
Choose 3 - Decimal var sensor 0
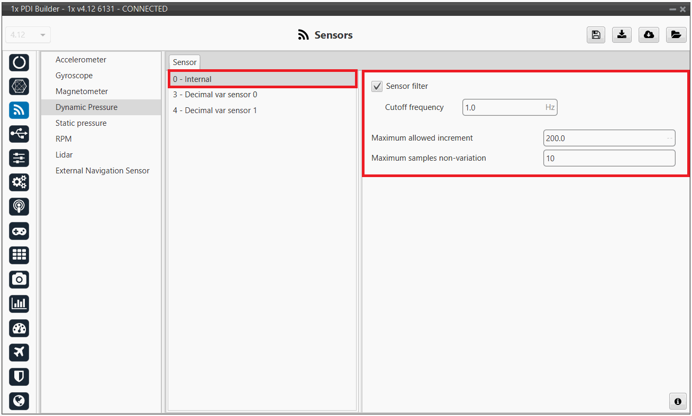(x=215, y=95)
